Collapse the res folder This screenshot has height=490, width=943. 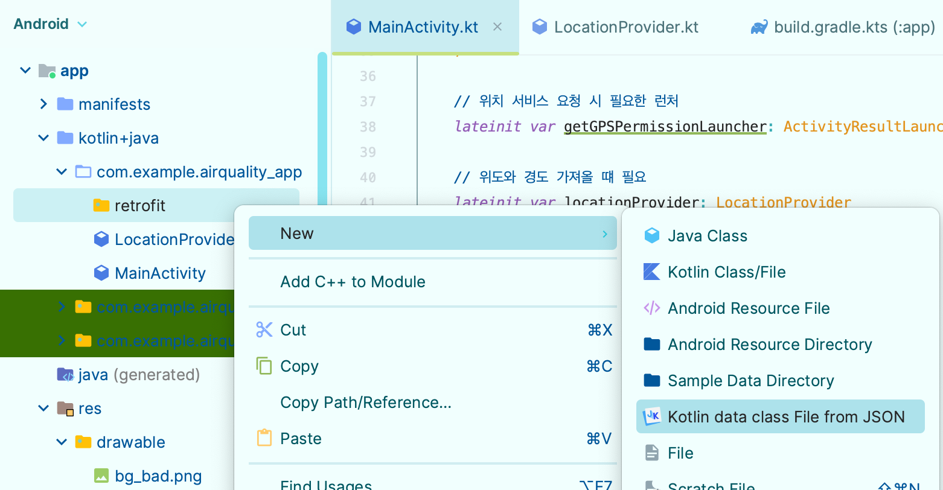coord(43,409)
